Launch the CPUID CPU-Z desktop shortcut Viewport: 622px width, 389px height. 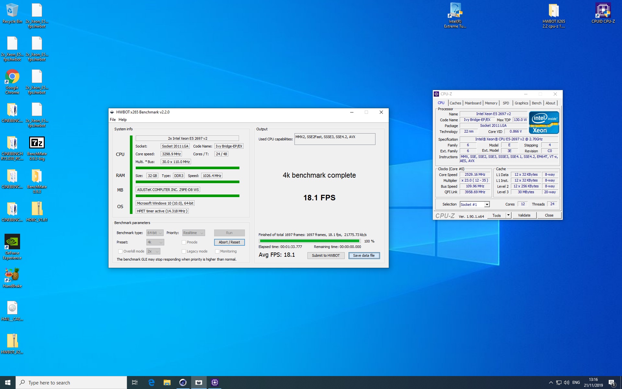point(603,13)
